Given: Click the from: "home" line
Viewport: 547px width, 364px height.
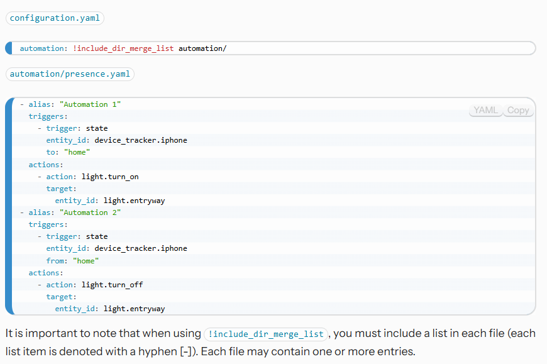Looking at the screenshot, I should 72,261.
